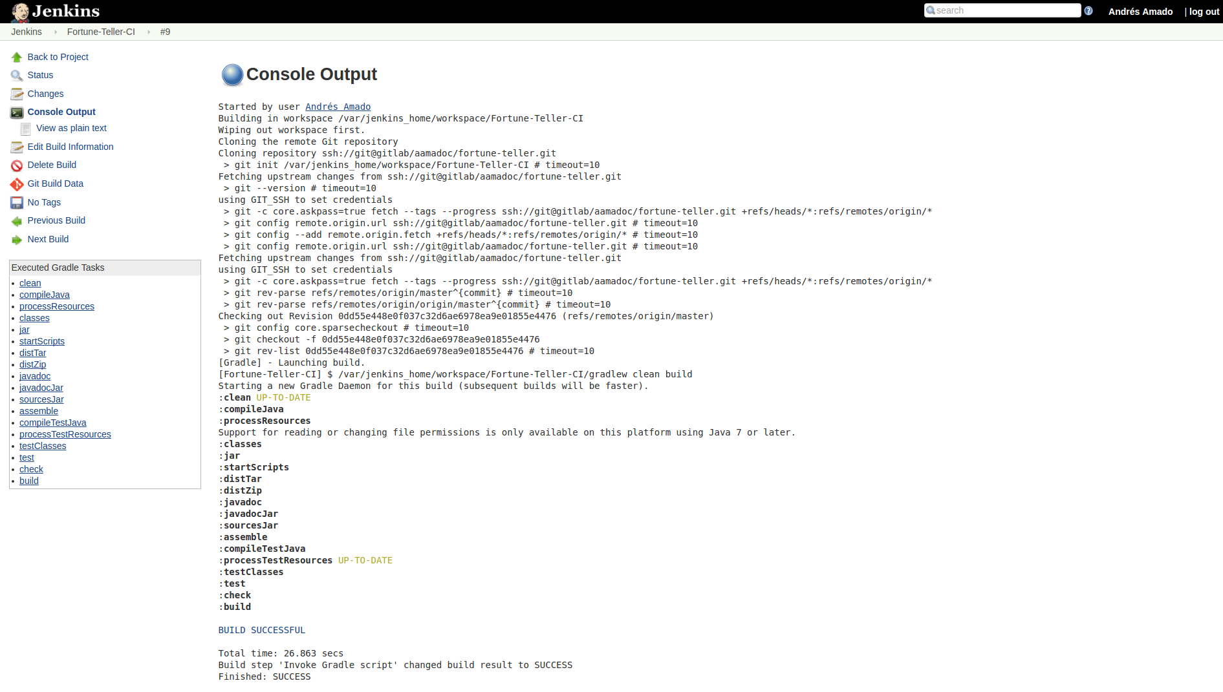Open the Back to Project menu item
Image resolution: width=1223 pixels, height=692 pixels.
(x=58, y=57)
